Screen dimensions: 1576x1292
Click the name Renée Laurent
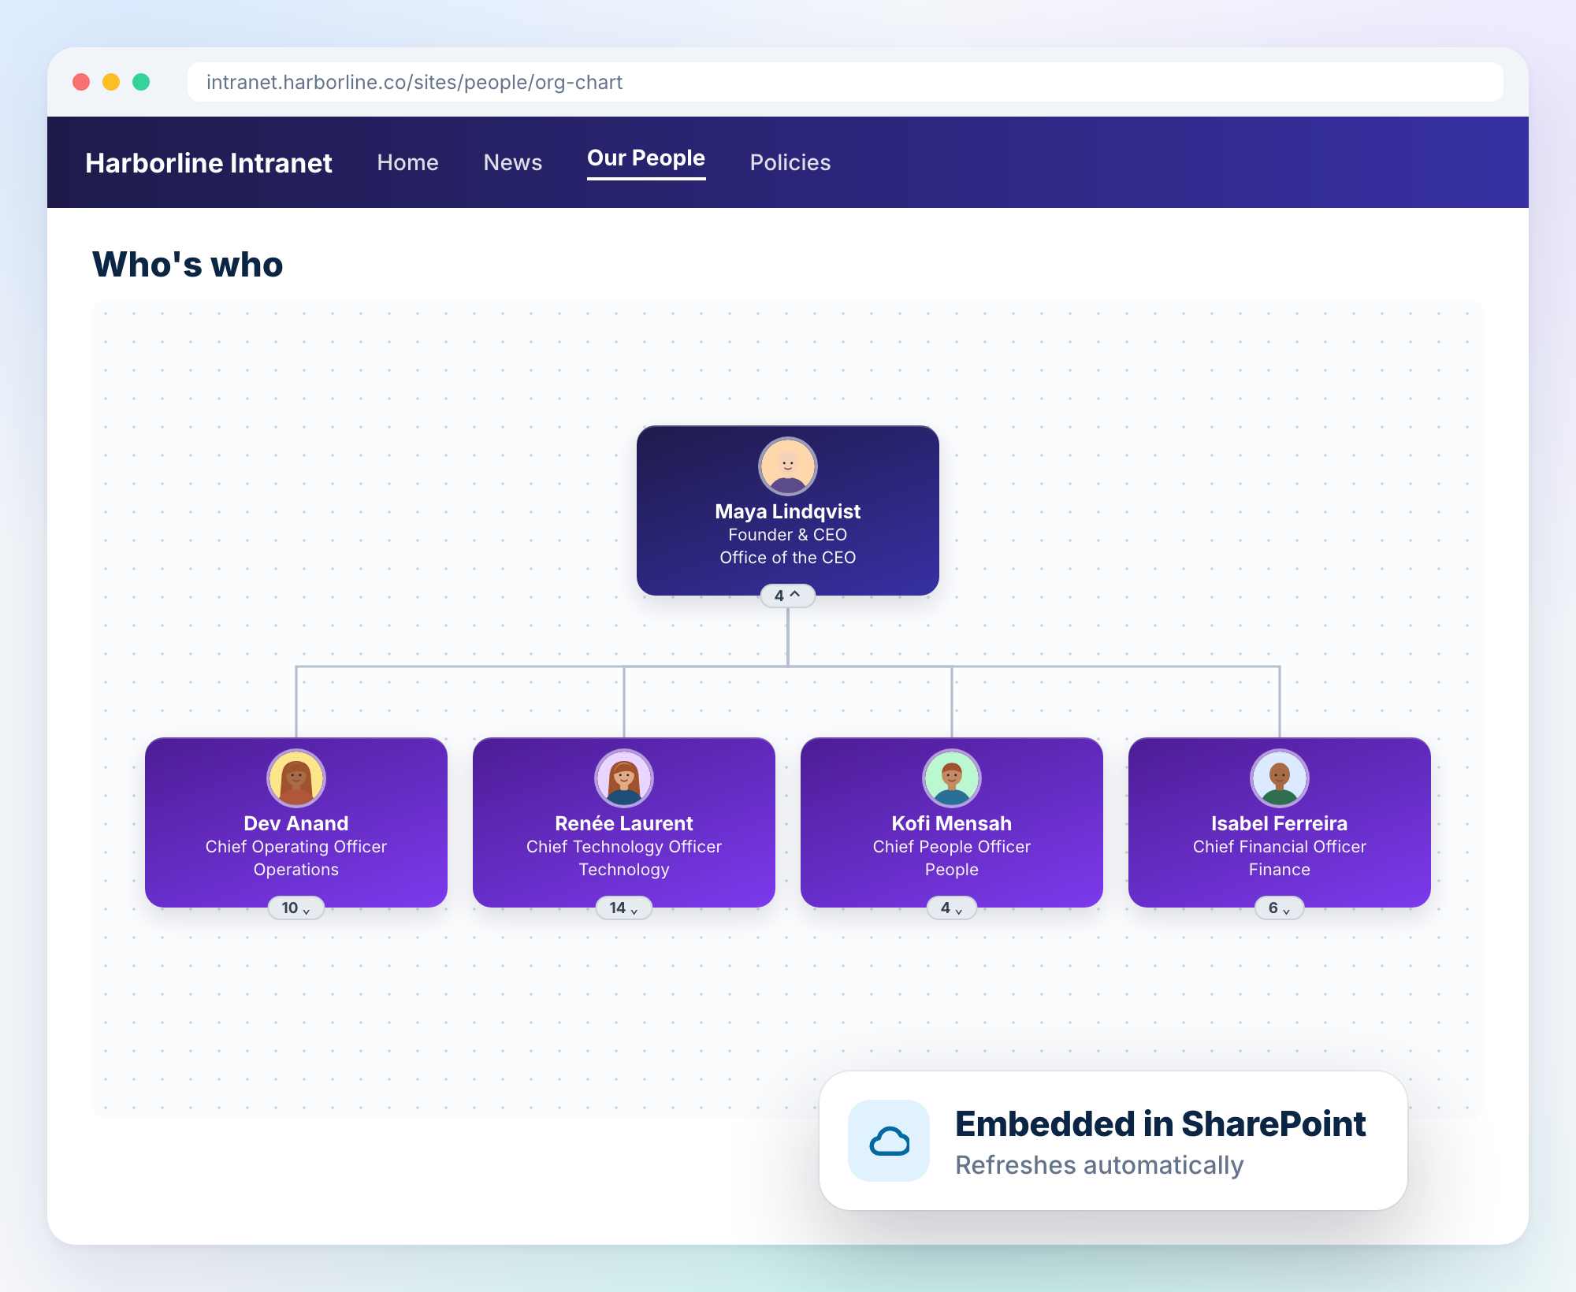[624, 823]
